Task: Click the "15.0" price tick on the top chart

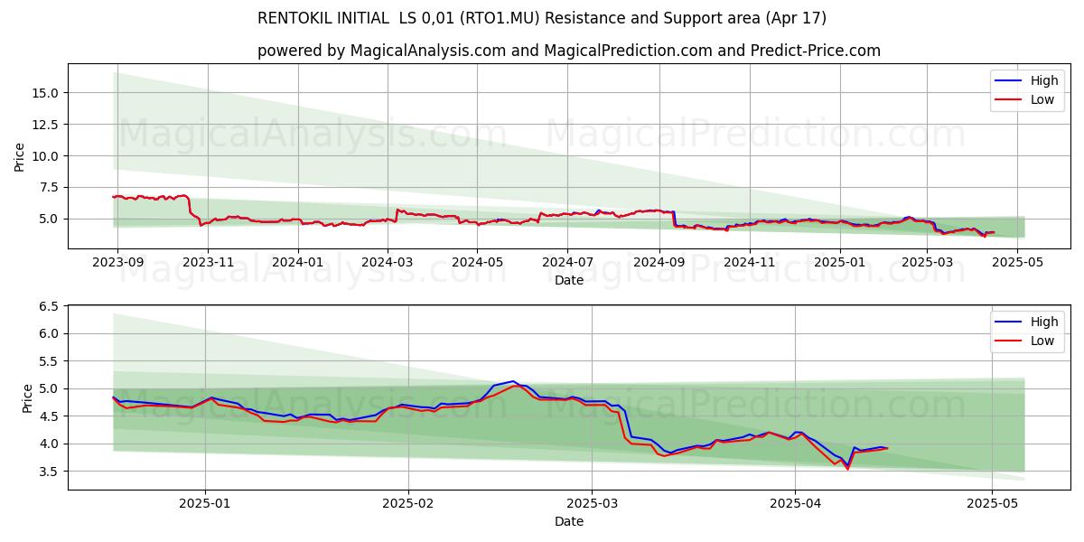Action: [x=46, y=93]
